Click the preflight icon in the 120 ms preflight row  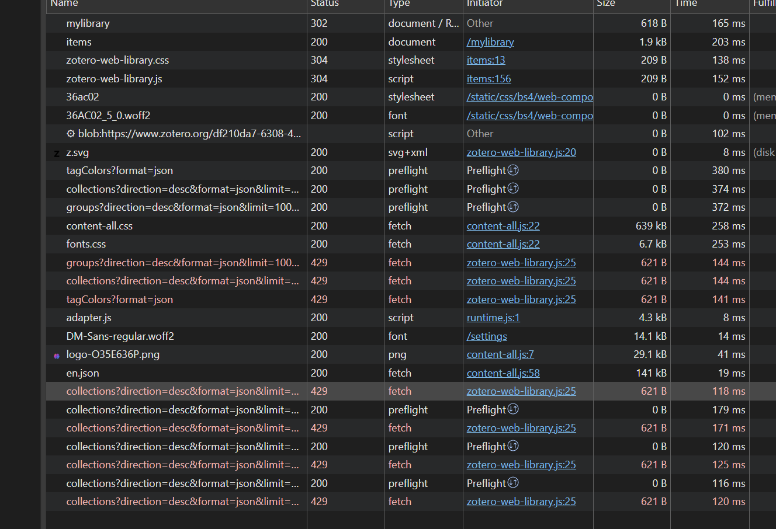(x=513, y=446)
